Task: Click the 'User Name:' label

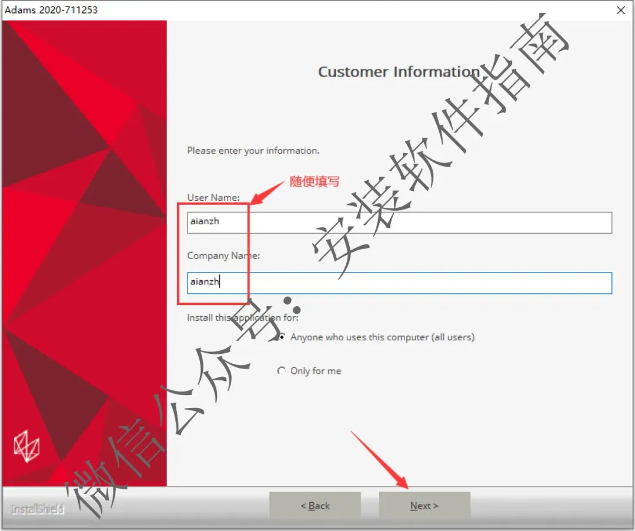Action: click(x=213, y=197)
